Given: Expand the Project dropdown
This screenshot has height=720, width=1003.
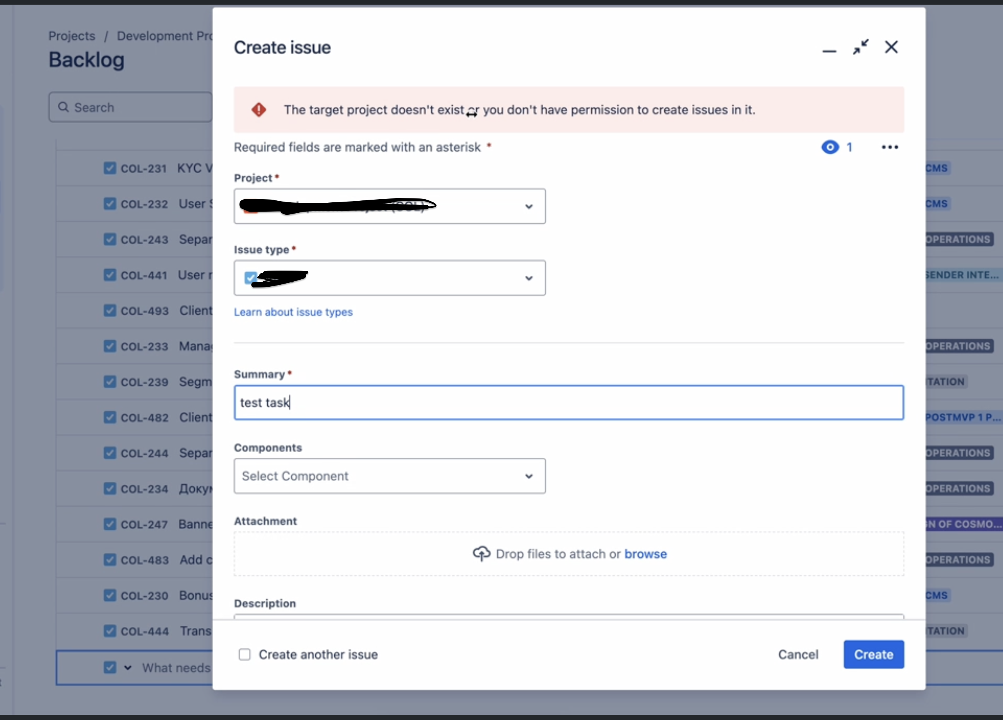Looking at the screenshot, I should click(529, 207).
